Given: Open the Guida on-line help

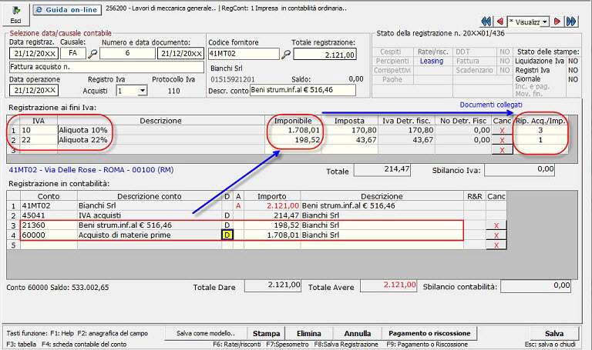Looking at the screenshot, I should pyautogui.click(x=67, y=10).
